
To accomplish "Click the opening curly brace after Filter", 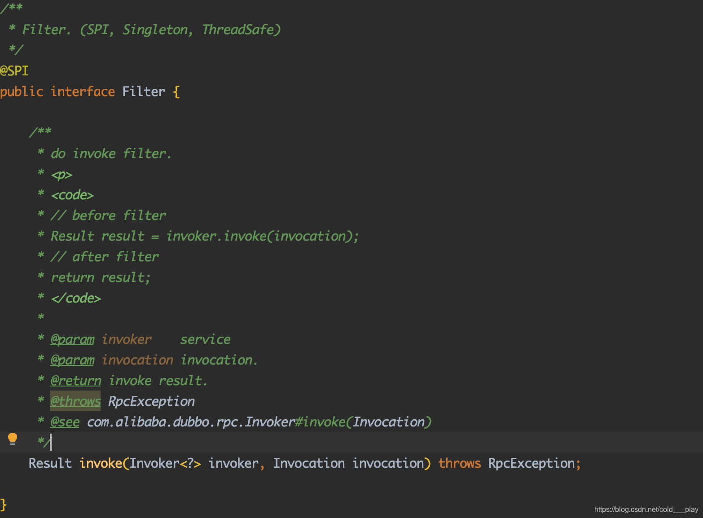I will tap(176, 92).
